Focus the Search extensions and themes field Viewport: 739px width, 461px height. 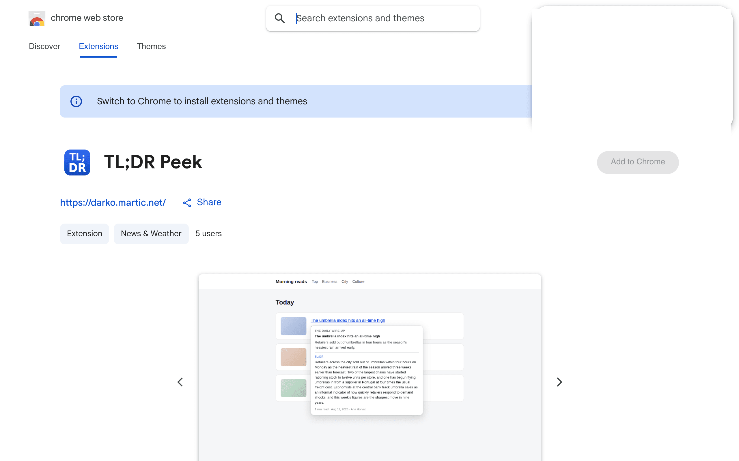(373, 18)
